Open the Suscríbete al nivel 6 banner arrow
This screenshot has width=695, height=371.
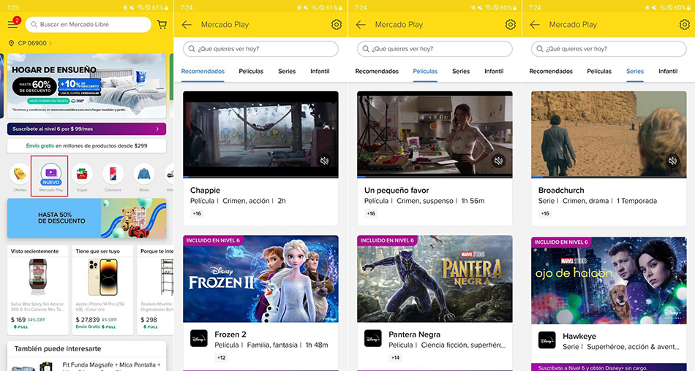pyautogui.click(x=157, y=129)
